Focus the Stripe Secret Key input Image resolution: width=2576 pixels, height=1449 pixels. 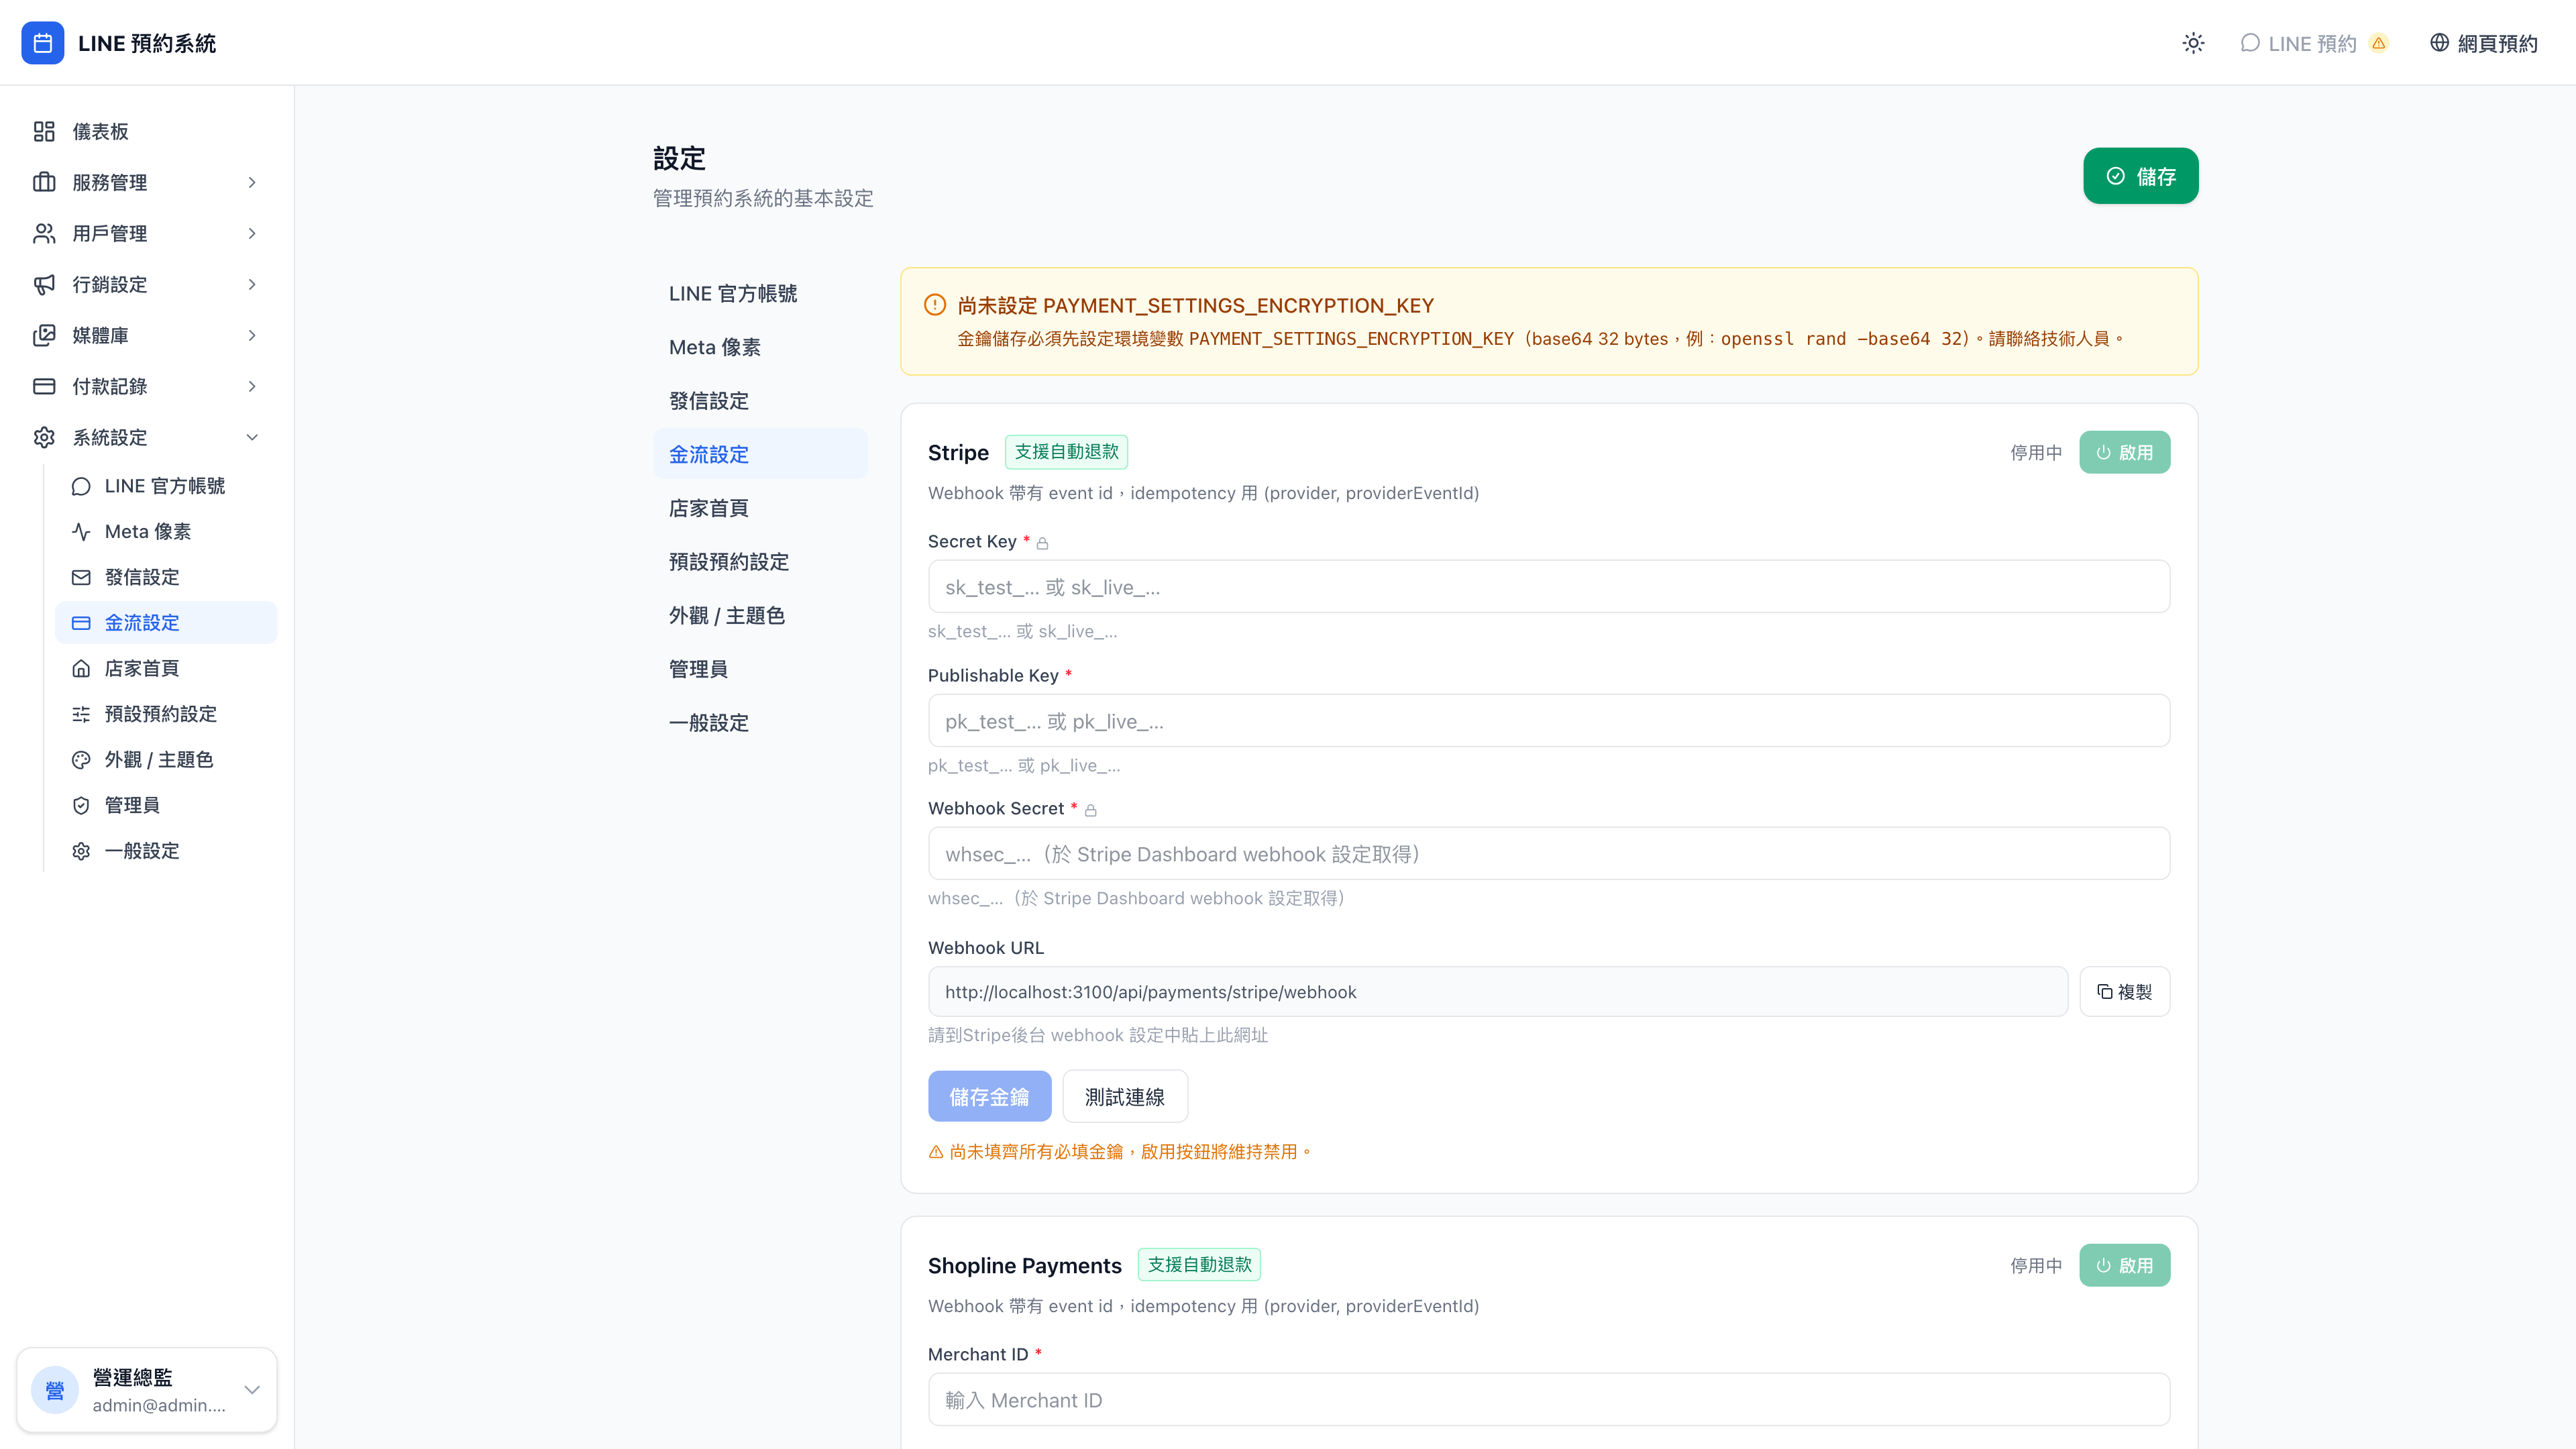point(1548,586)
